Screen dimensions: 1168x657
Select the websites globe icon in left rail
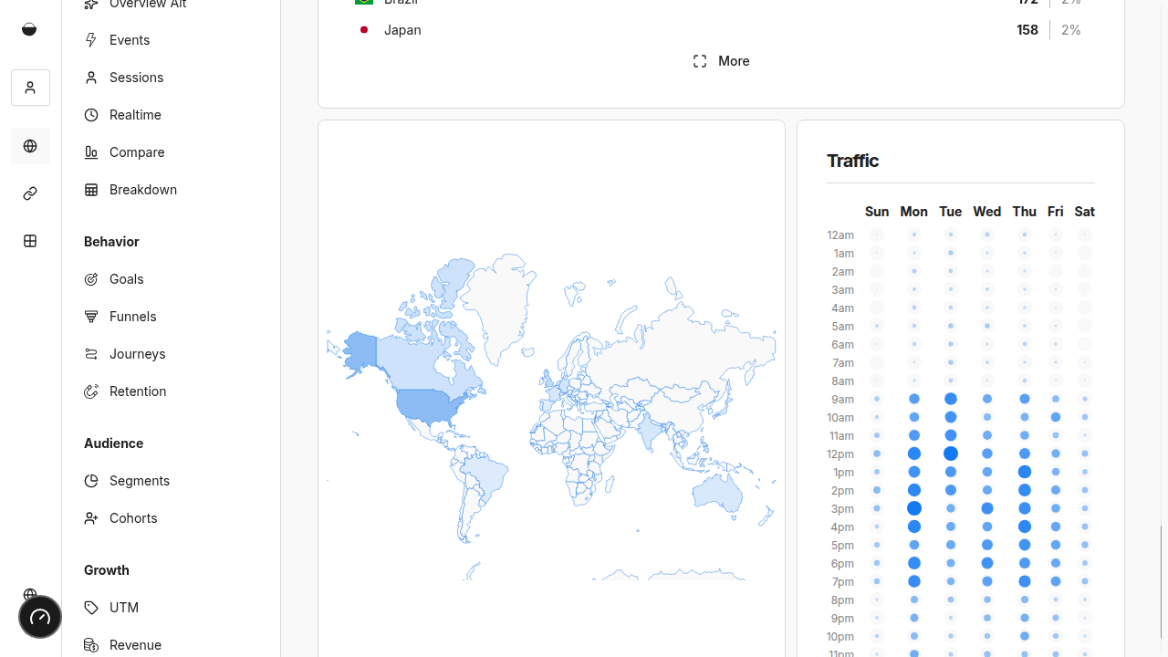pos(30,146)
